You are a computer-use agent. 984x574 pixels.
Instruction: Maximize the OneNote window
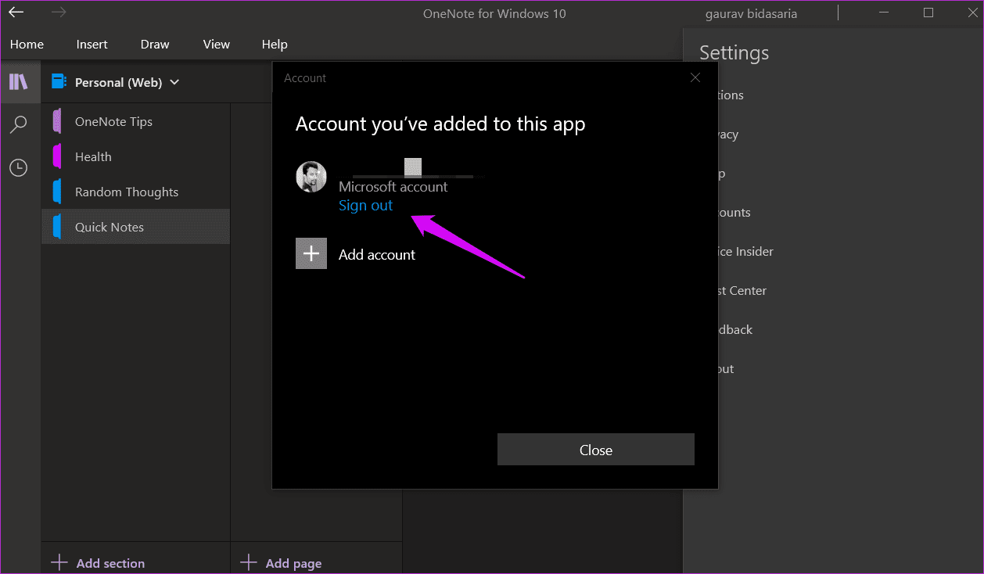[928, 13]
